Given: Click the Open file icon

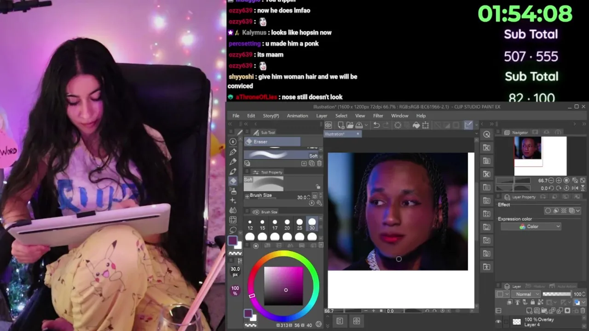Looking at the screenshot, I should point(350,125).
